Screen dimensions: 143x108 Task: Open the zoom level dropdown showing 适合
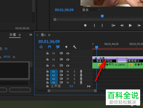(91, 10)
